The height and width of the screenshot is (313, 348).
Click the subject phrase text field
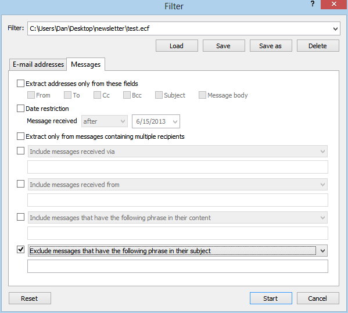tap(178, 266)
